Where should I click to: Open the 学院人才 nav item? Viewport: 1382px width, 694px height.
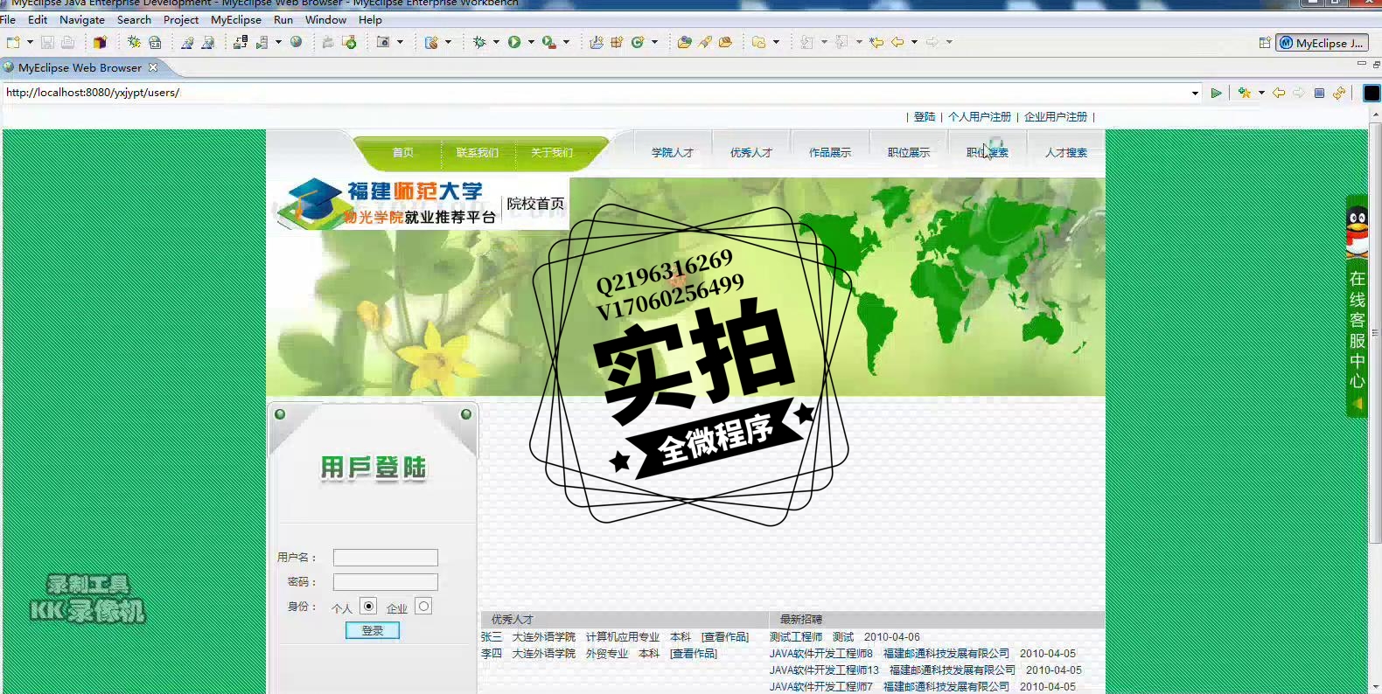673,153
